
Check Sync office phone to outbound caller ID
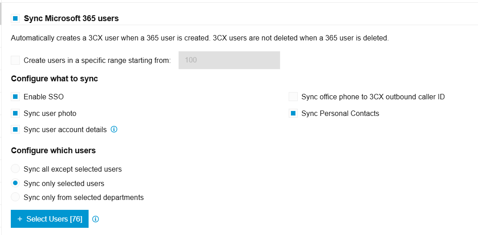pyautogui.click(x=293, y=97)
